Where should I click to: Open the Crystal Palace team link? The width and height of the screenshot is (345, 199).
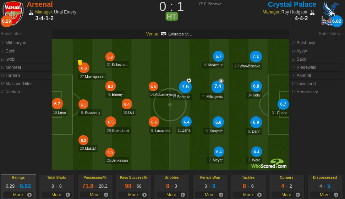(x=292, y=4)
